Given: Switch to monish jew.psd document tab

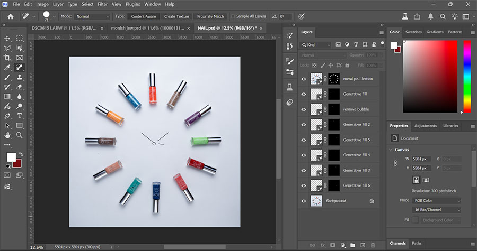Looking at the screenshot, I should coord(147,28).
